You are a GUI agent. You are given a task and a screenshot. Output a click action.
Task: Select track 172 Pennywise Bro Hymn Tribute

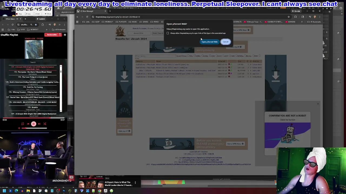click(33, 72)
